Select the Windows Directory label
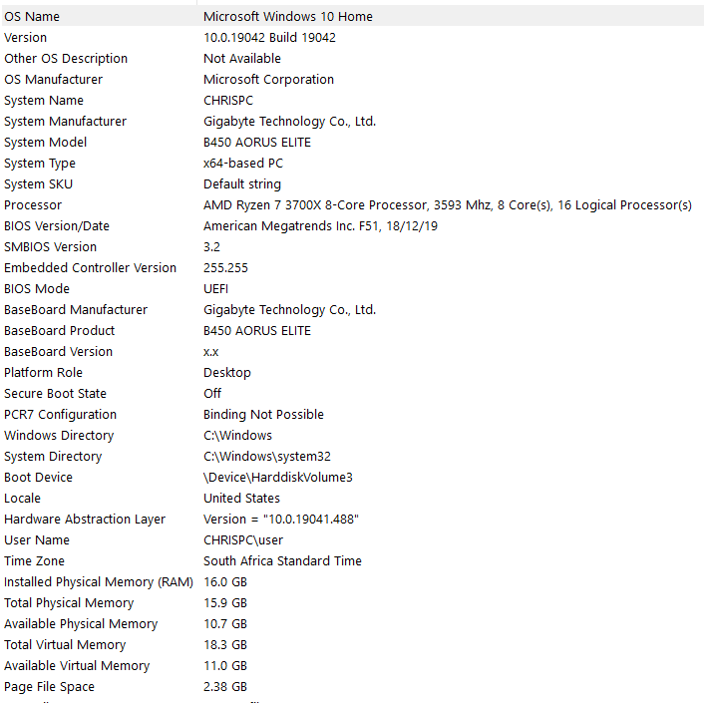The height and width of the screenshot is (703, 704). pos(59,436)
